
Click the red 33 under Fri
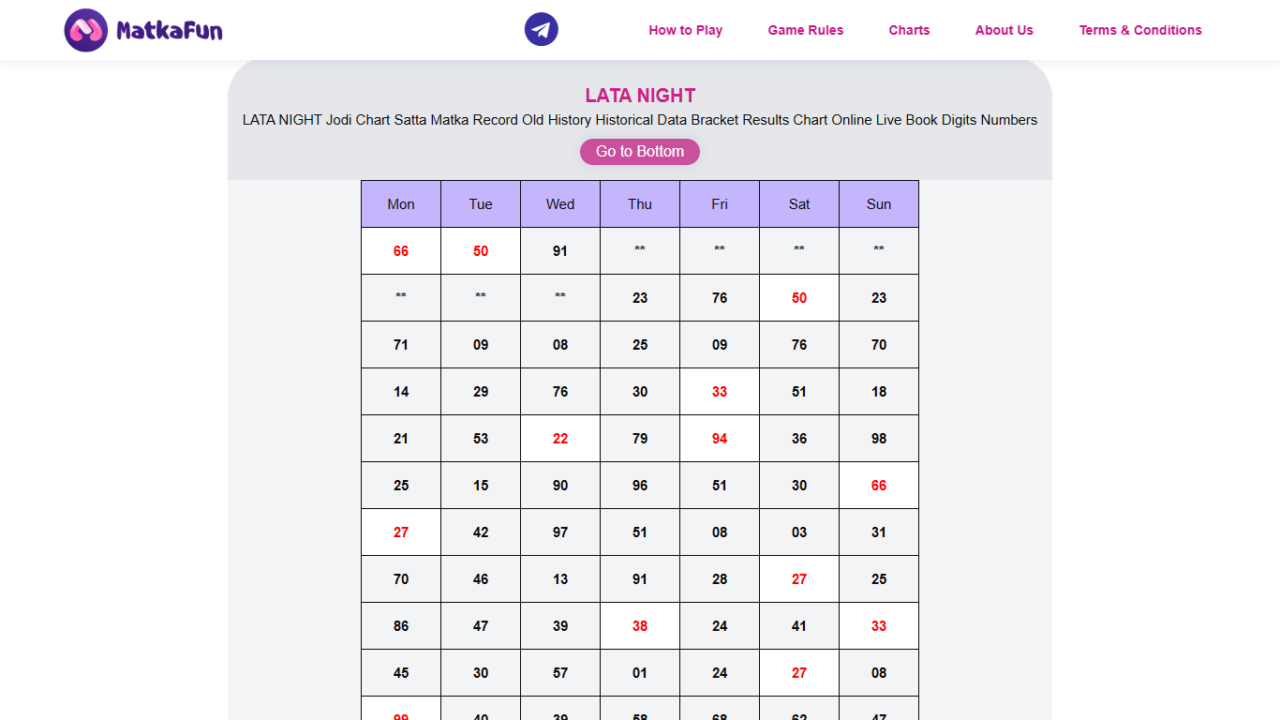(x=719, y=391)
